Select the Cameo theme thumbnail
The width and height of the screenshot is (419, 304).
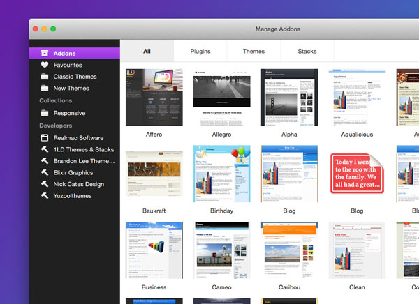pos(222,250)
